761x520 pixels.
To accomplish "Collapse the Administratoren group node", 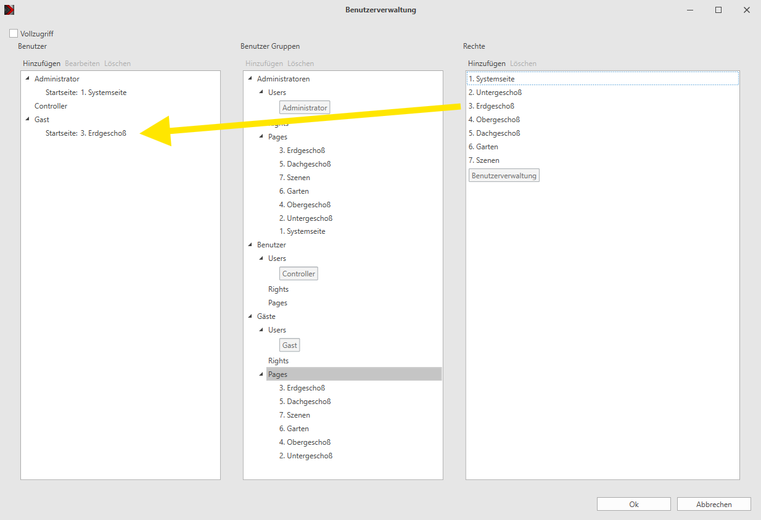I will tap(250, 78).
